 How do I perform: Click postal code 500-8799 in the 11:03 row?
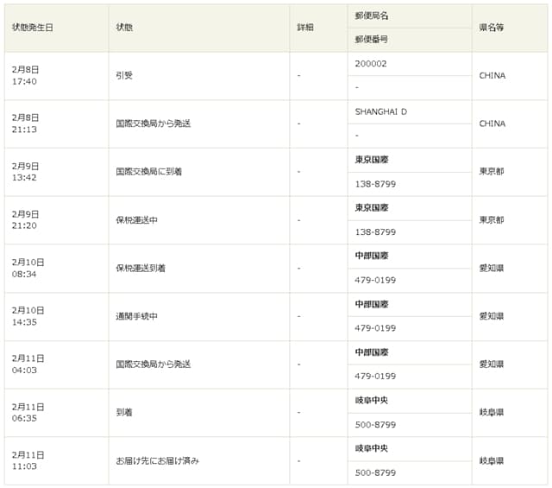(375, 472)
